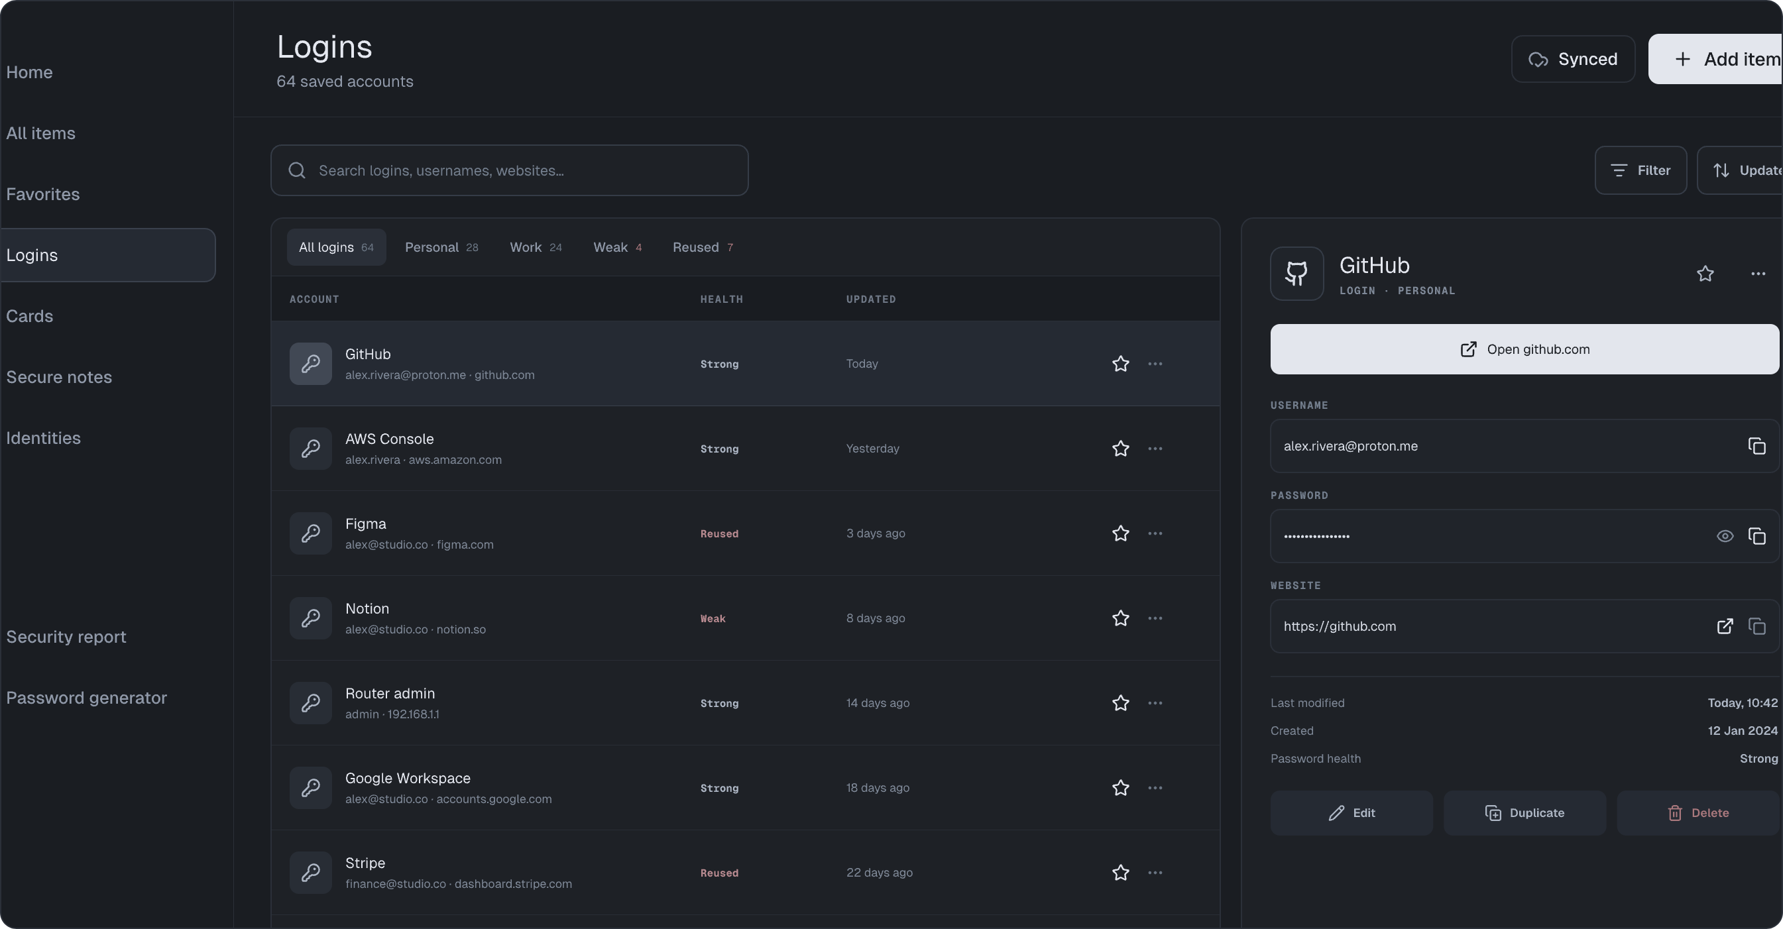Viewport: 1783px width, 929px height.
Task: Click the key icon for GitHub row
Action: (x=311, y=363)
